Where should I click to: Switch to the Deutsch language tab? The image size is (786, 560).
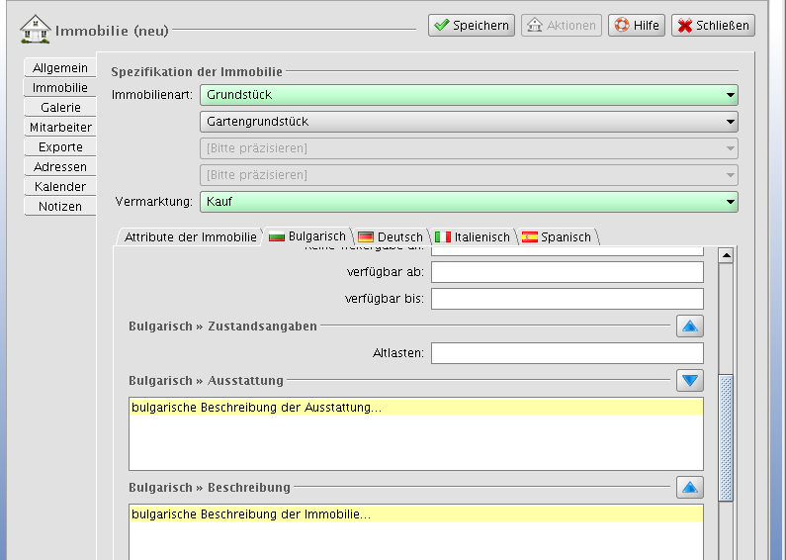[x=391, y=237]
